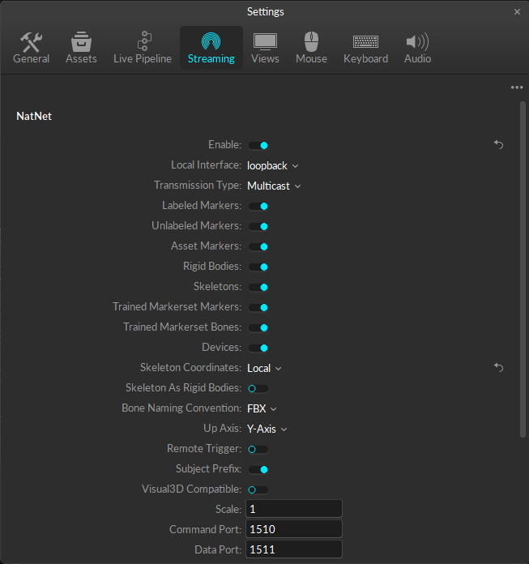This screenshot has width=529, height=564.
Task: Click the settings panel vertical scrollbar
Action: 523,267
